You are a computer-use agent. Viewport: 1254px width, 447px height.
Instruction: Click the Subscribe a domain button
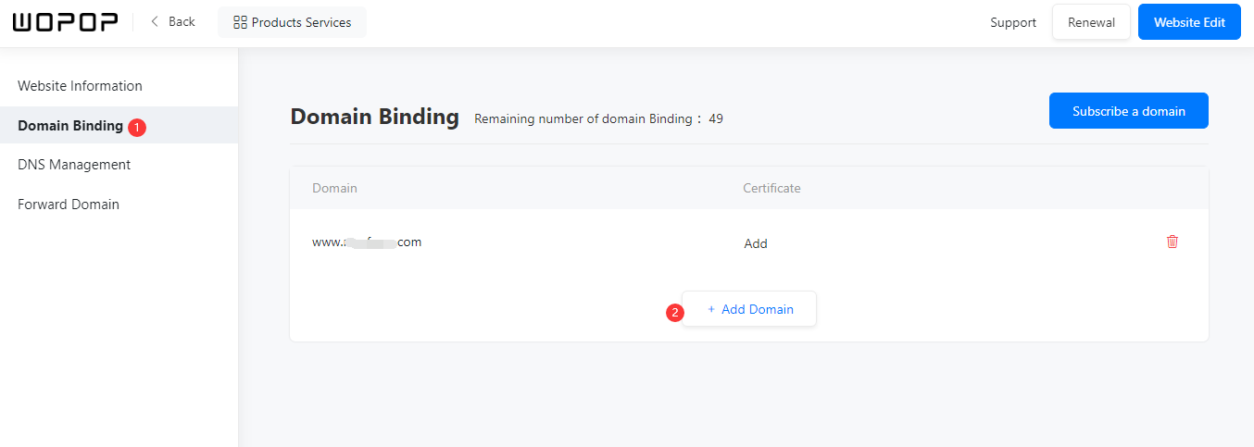[x=1129, y=111]
